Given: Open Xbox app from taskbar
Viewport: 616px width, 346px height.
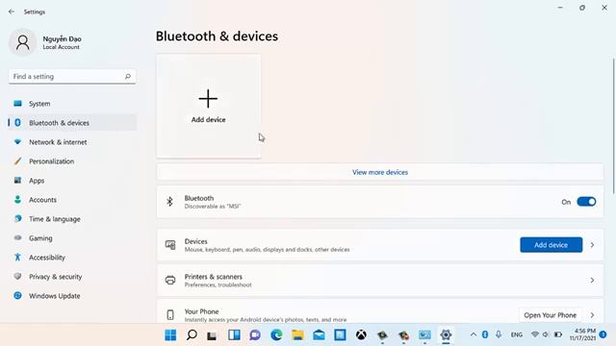Looking at the screenshot, I should 362,335.
